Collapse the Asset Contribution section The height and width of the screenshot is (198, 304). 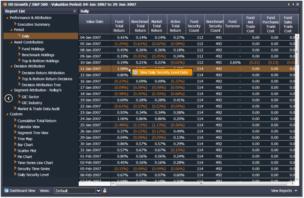coord(11,42)
